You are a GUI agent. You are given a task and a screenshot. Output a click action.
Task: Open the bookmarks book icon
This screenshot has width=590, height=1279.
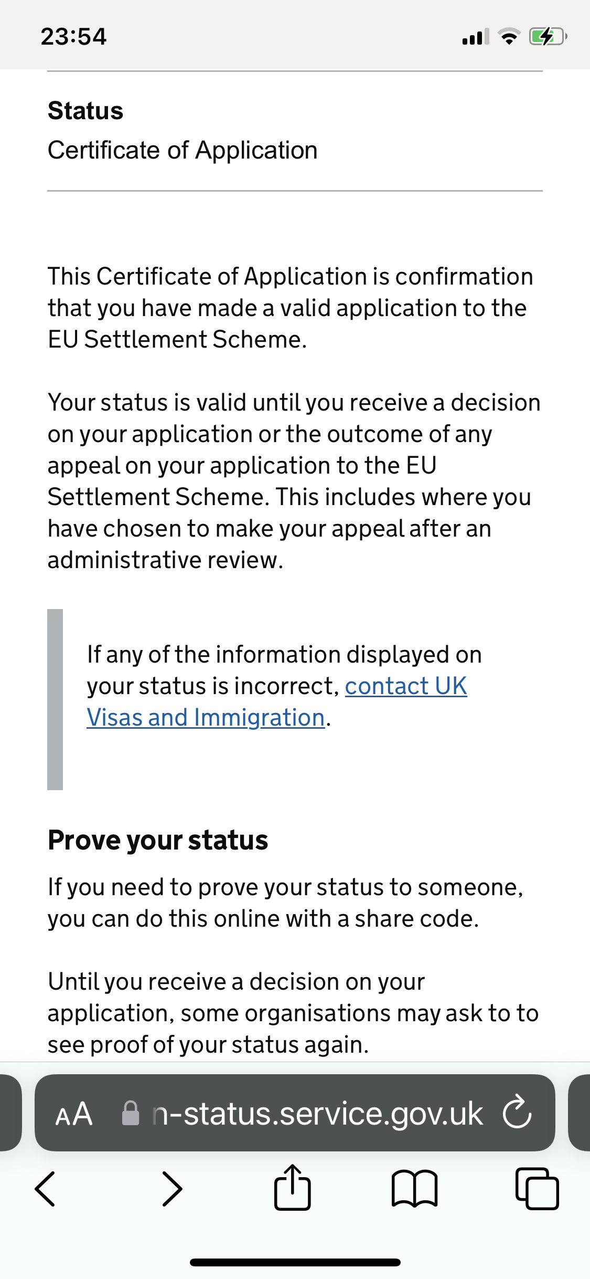(414, 1189)
